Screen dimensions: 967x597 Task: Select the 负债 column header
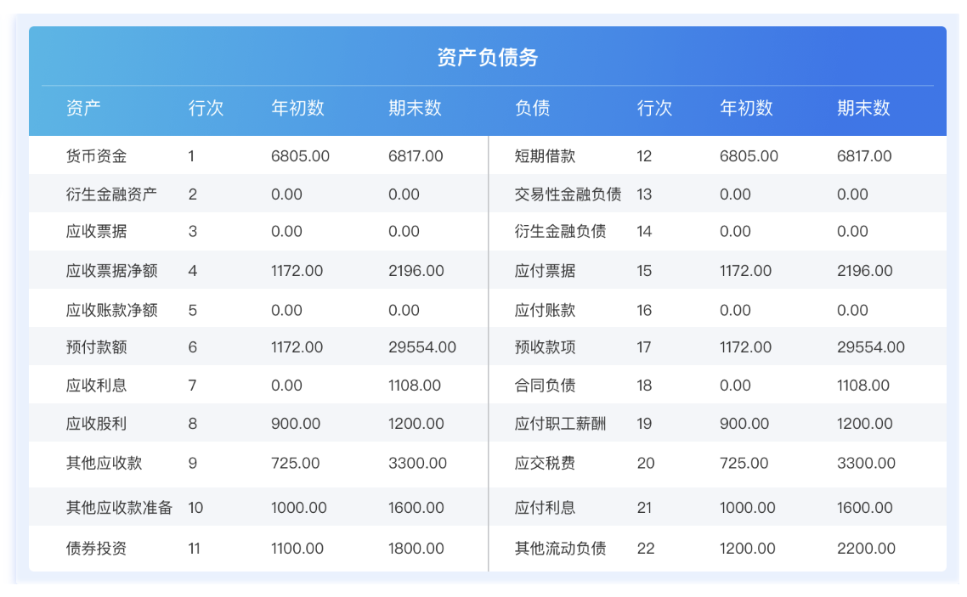point(532,108)
